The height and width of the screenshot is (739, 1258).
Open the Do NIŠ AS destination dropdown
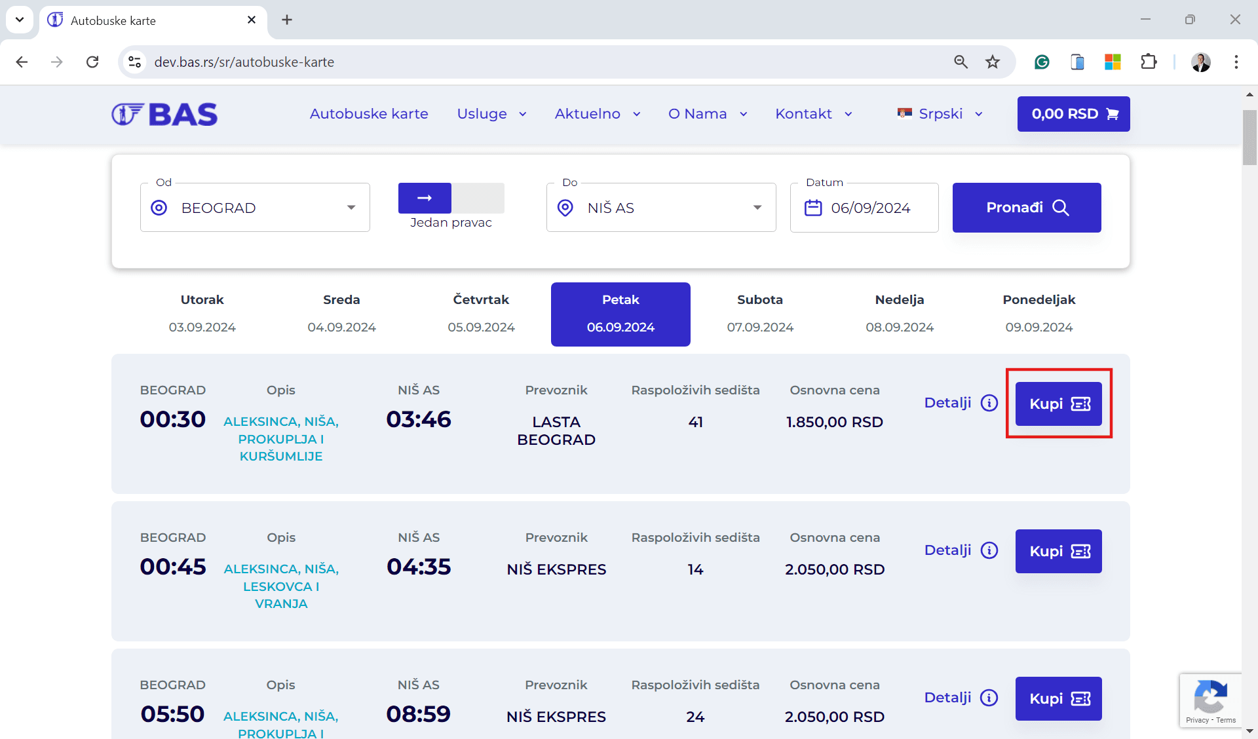[661, 208]
